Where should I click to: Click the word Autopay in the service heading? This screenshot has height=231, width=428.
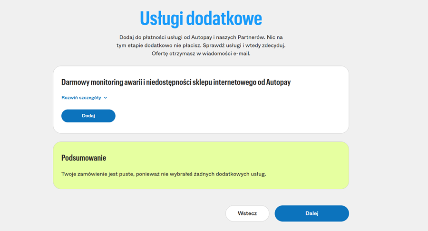pos(277,82)
